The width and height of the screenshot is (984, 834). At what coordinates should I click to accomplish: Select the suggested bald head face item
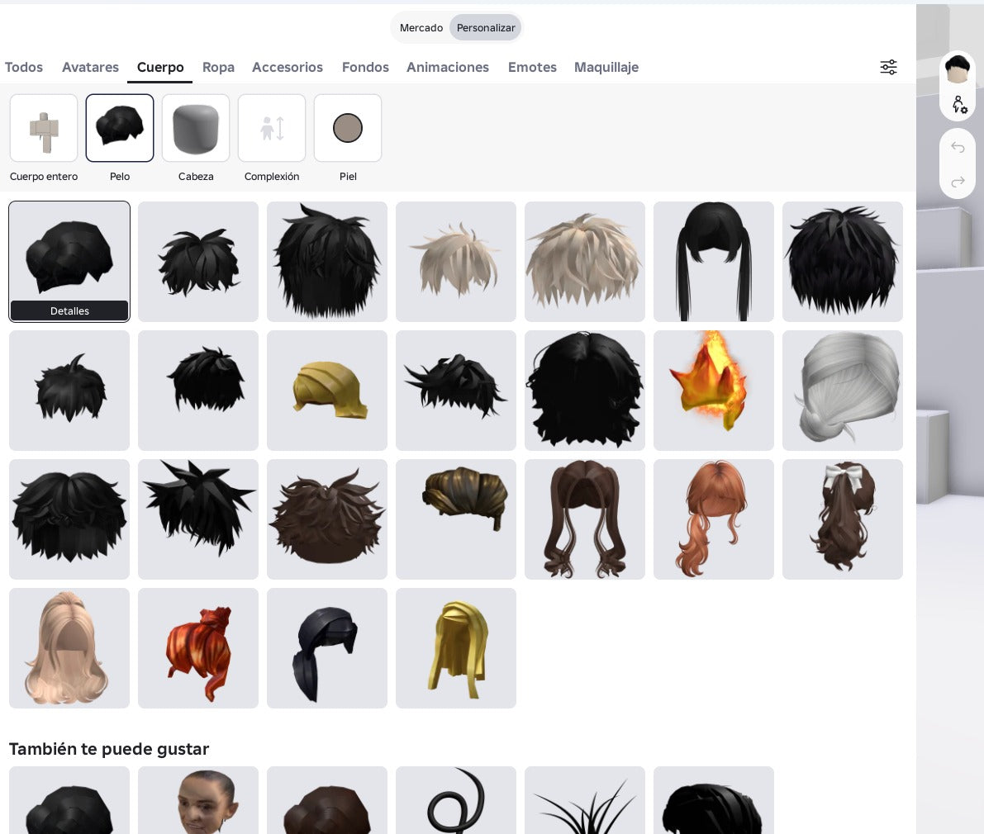pyautogui.click(x=198, y=800)
